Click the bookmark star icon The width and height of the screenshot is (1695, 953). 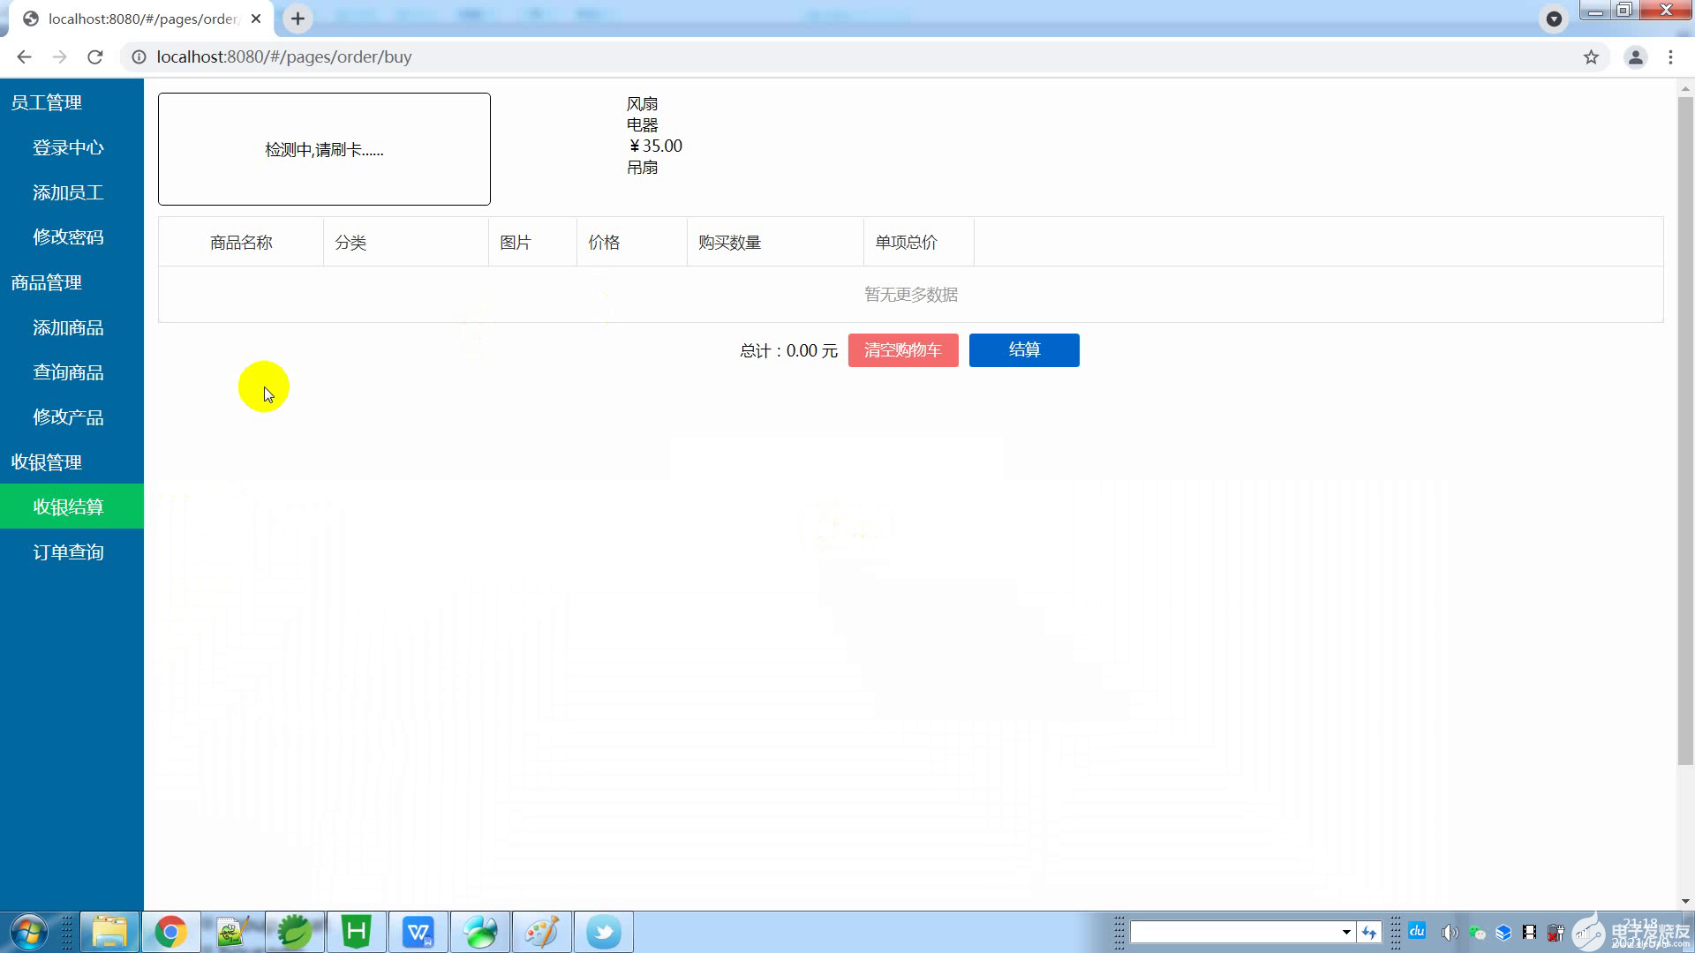coord(1591,57)
